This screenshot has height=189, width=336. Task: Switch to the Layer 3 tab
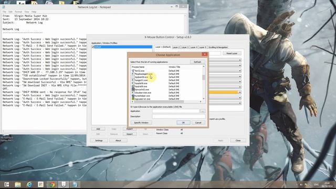(x=185, y=47)
